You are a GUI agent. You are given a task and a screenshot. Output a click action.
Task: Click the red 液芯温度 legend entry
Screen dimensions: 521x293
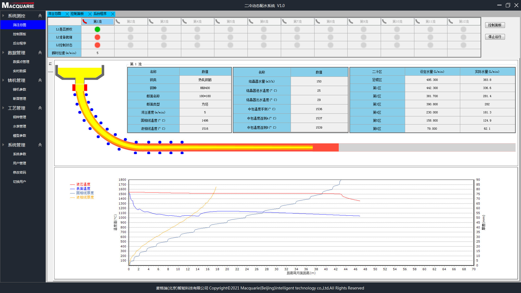point(80,184)
